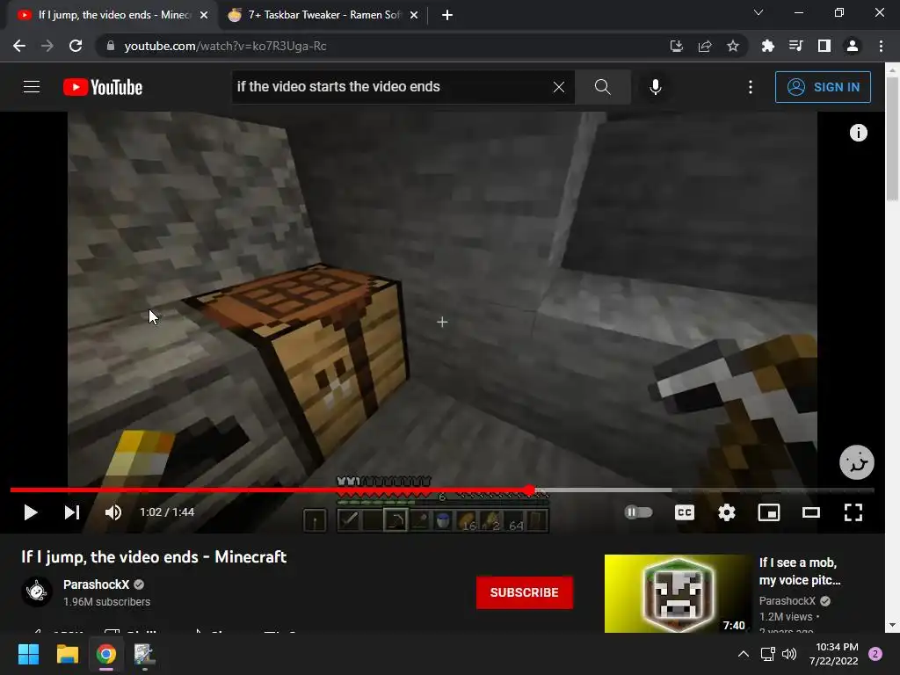Switch to the '7+ Taskbar Tweaker' tab
The image size is (900, 675).
click(323, 15)
